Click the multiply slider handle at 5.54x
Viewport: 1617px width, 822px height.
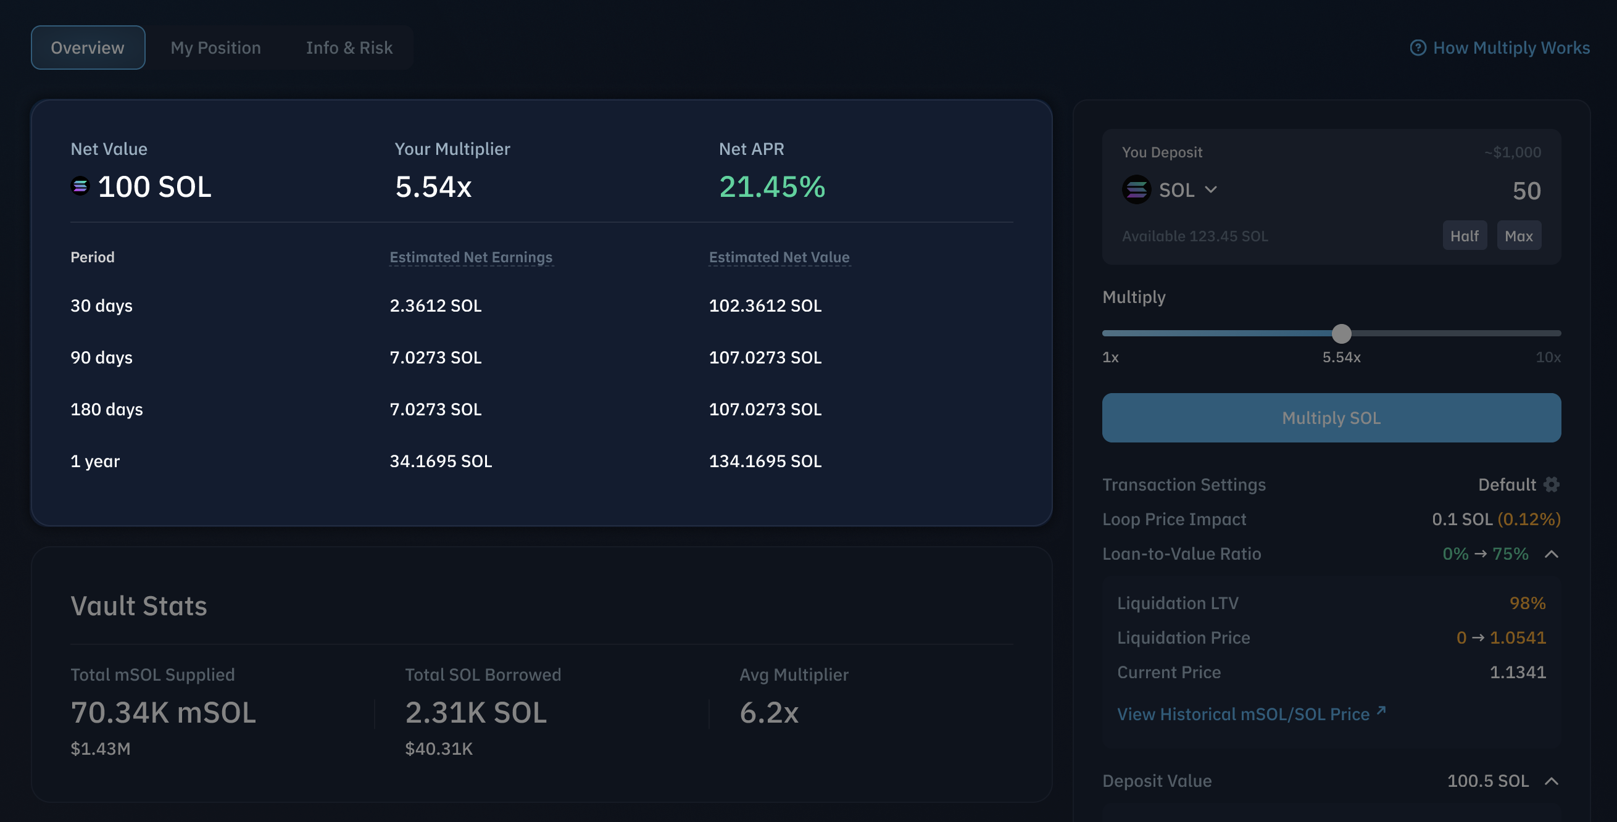[1342, 334]
